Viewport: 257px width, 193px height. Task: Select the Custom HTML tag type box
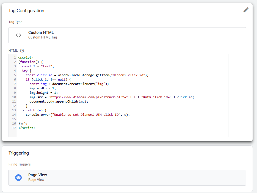[127, 35]
